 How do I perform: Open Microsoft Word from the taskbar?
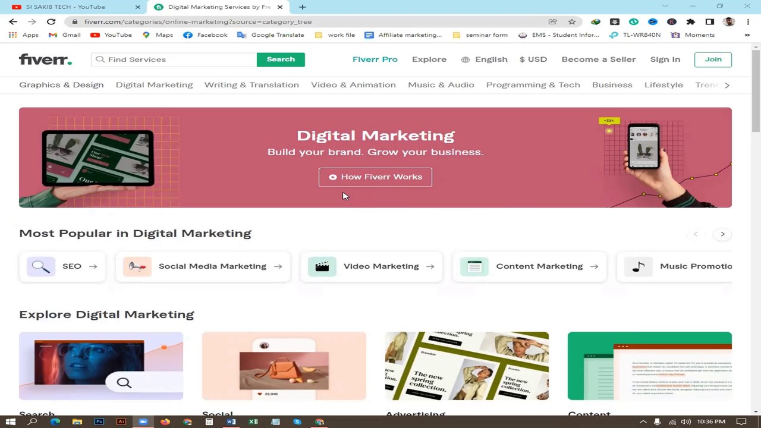231,421
